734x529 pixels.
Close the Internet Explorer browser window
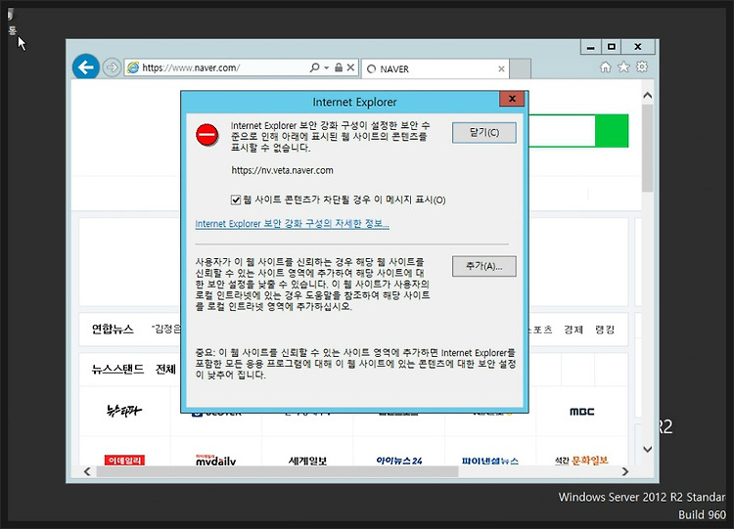click(x=637, y=47)
